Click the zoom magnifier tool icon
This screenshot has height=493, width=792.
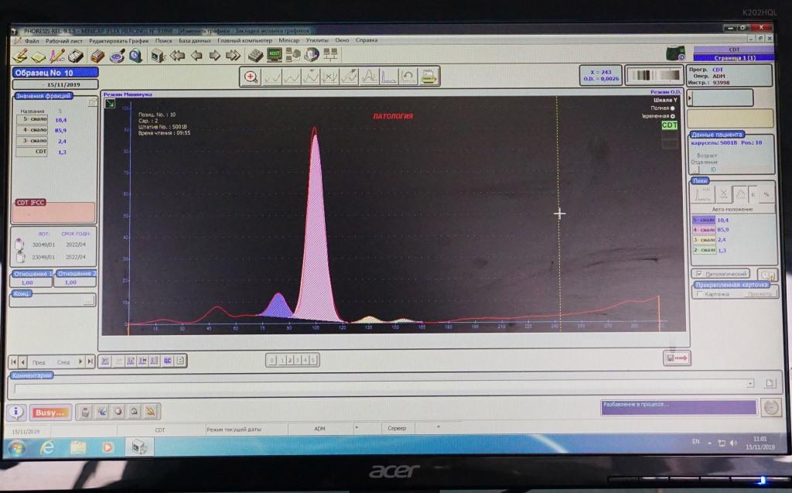pos(251,76)
